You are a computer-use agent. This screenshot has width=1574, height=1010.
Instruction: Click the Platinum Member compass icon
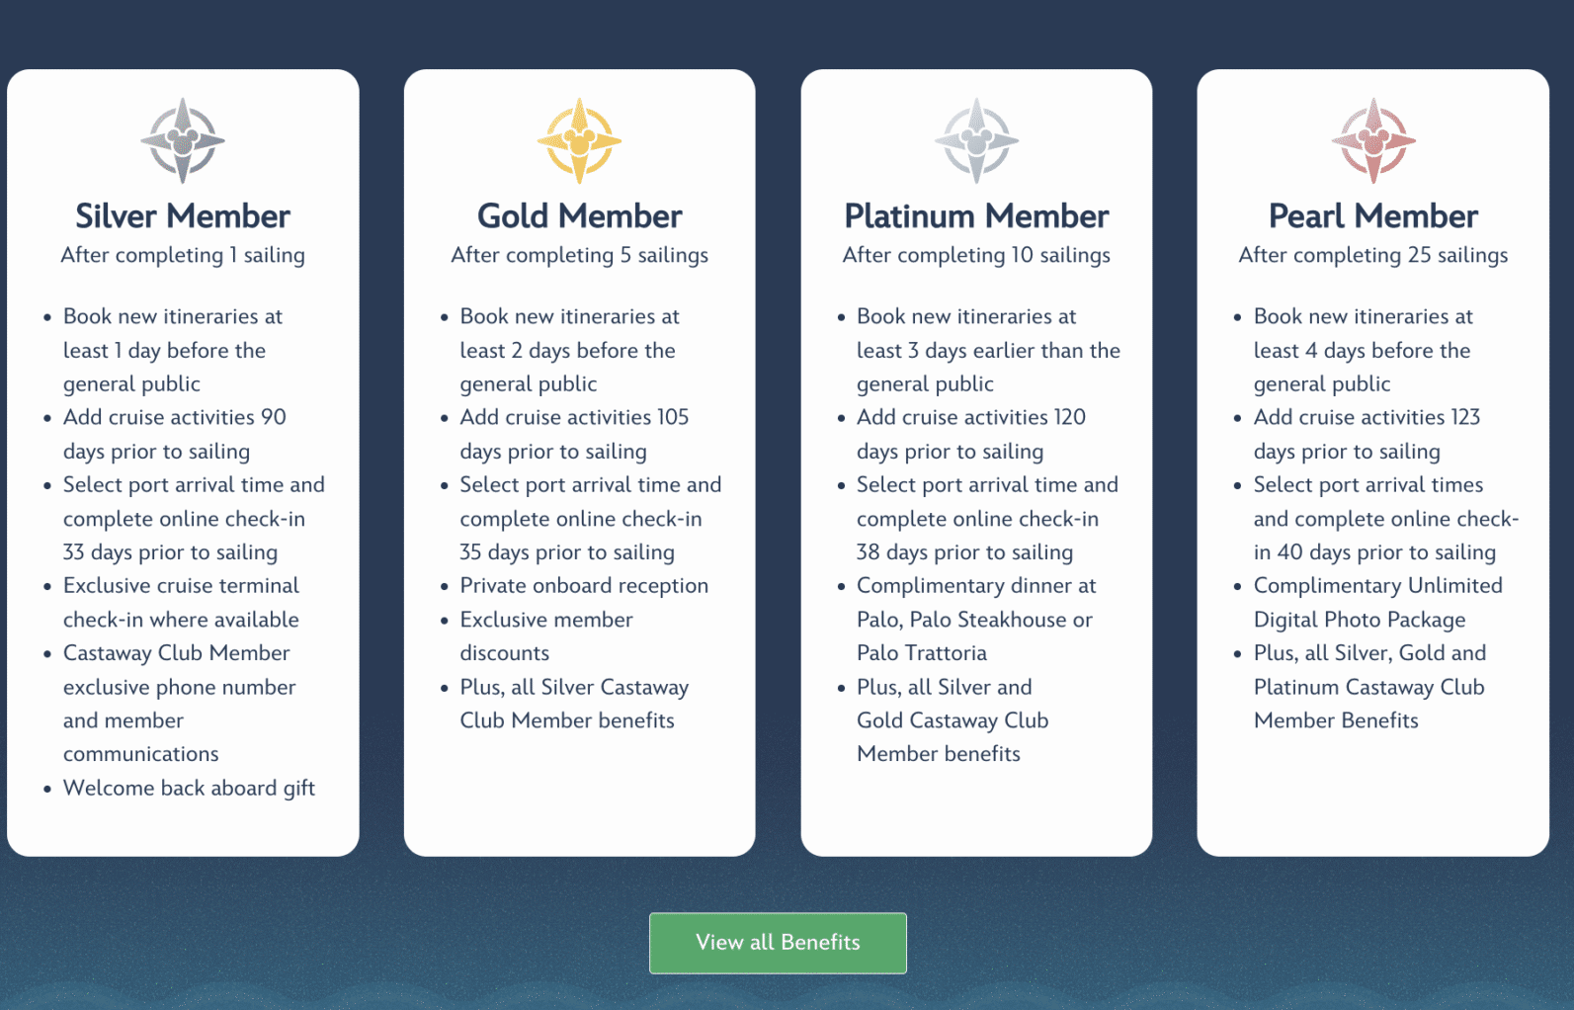(976, 140)
